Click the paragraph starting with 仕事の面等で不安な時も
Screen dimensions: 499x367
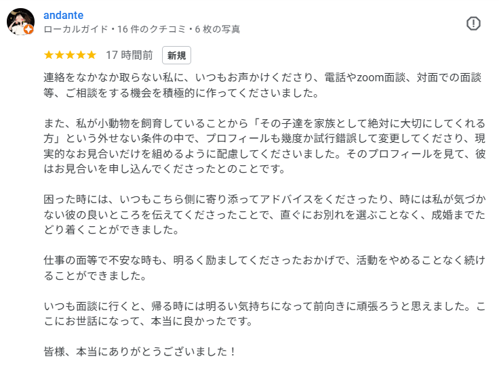(264, 268)
